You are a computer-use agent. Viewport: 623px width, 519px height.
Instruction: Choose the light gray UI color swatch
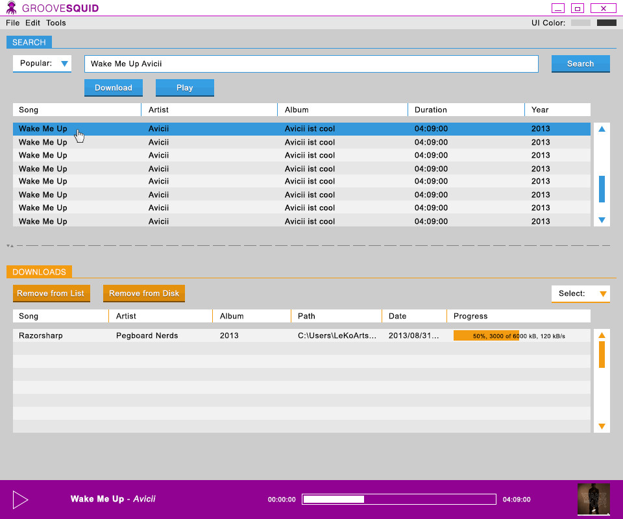pos(580,23)
